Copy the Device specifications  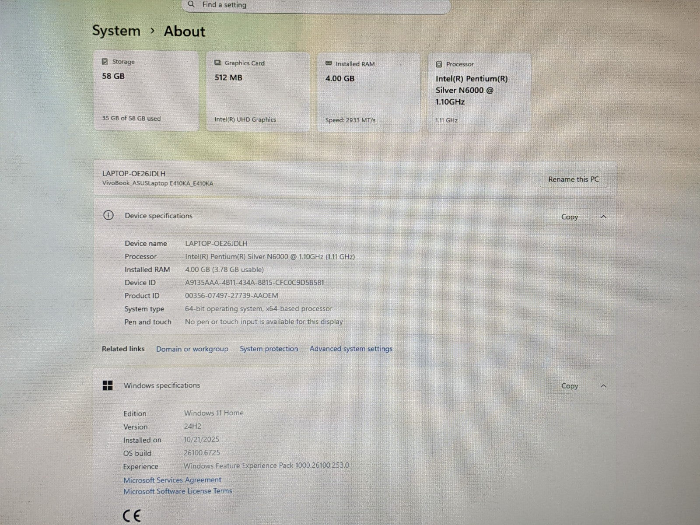pos(569,217)
